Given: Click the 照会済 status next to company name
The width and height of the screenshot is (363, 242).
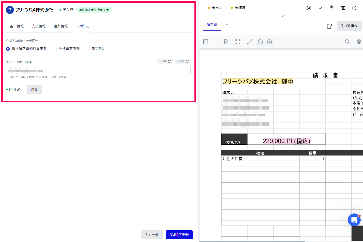Looking at the screenshot, I should (66, 10).
